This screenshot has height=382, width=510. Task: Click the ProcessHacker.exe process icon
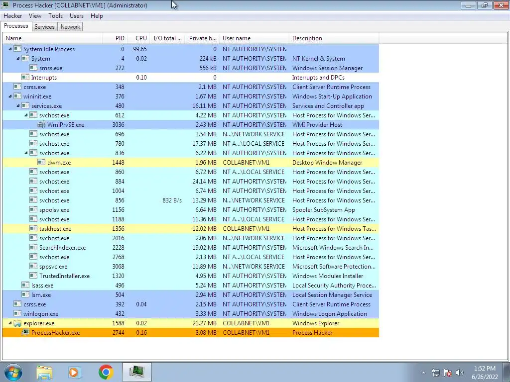click(x=25, y=332)
